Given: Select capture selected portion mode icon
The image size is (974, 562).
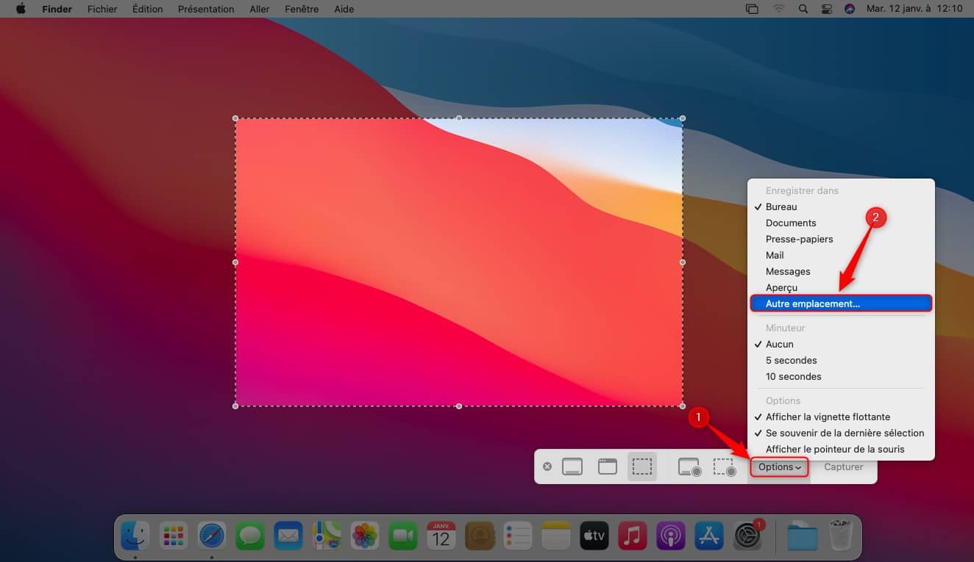Looking at the screenshot, I should coord(642,466).
